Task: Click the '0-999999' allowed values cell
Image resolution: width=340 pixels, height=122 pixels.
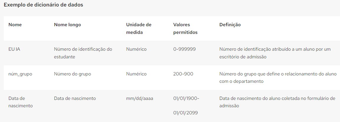Action: pyautogui.click(x=185, y=49)
